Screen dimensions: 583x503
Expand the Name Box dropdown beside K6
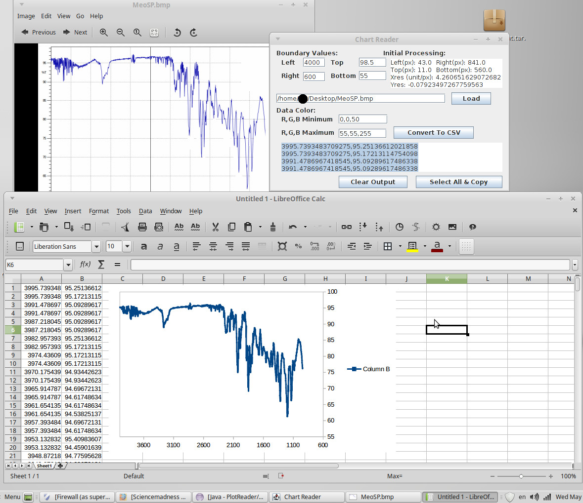68,265
